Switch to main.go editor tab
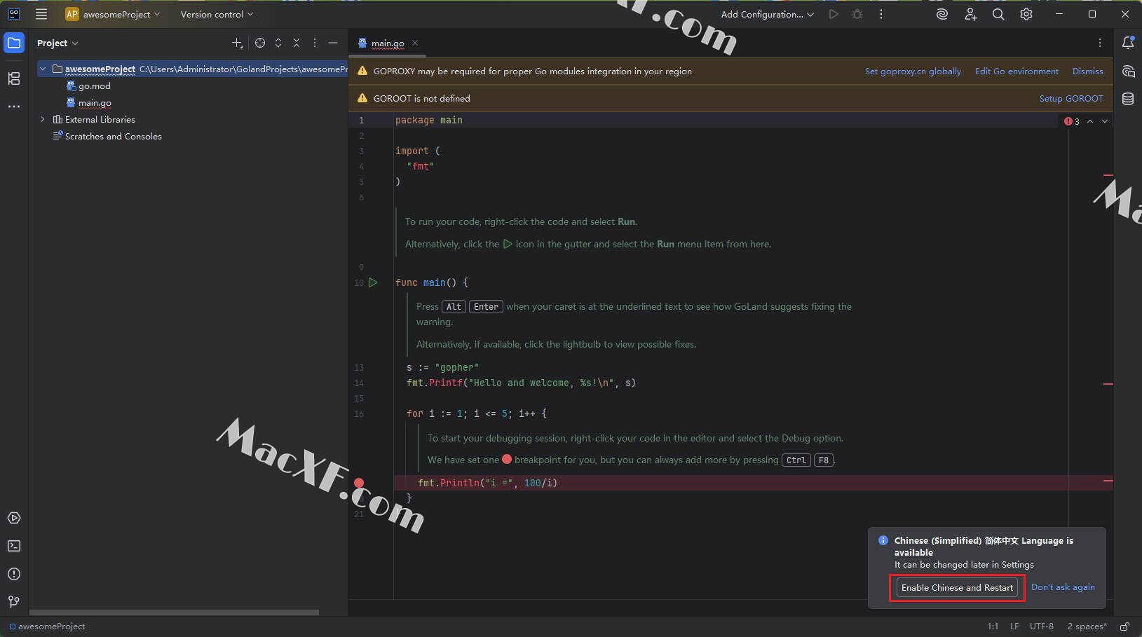Viewport: 1142px width, 637px height. [388, 43]
